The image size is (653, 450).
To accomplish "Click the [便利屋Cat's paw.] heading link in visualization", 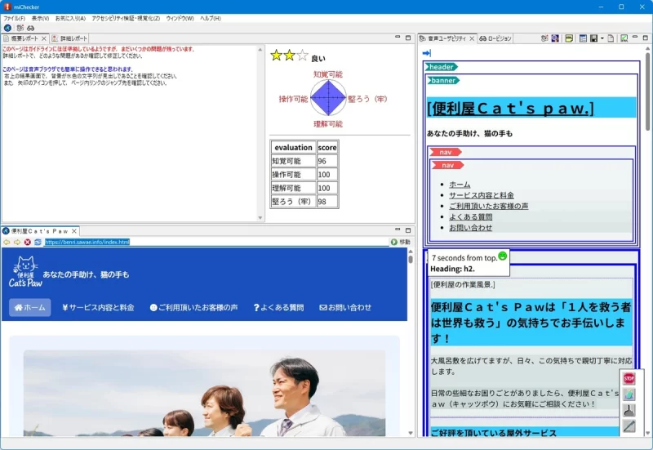I will tap(510, 109).
